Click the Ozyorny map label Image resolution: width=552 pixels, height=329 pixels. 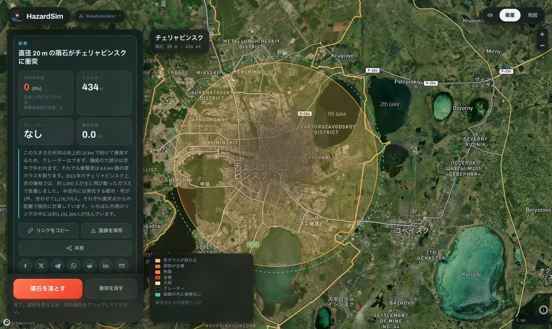tap(463, 108)
